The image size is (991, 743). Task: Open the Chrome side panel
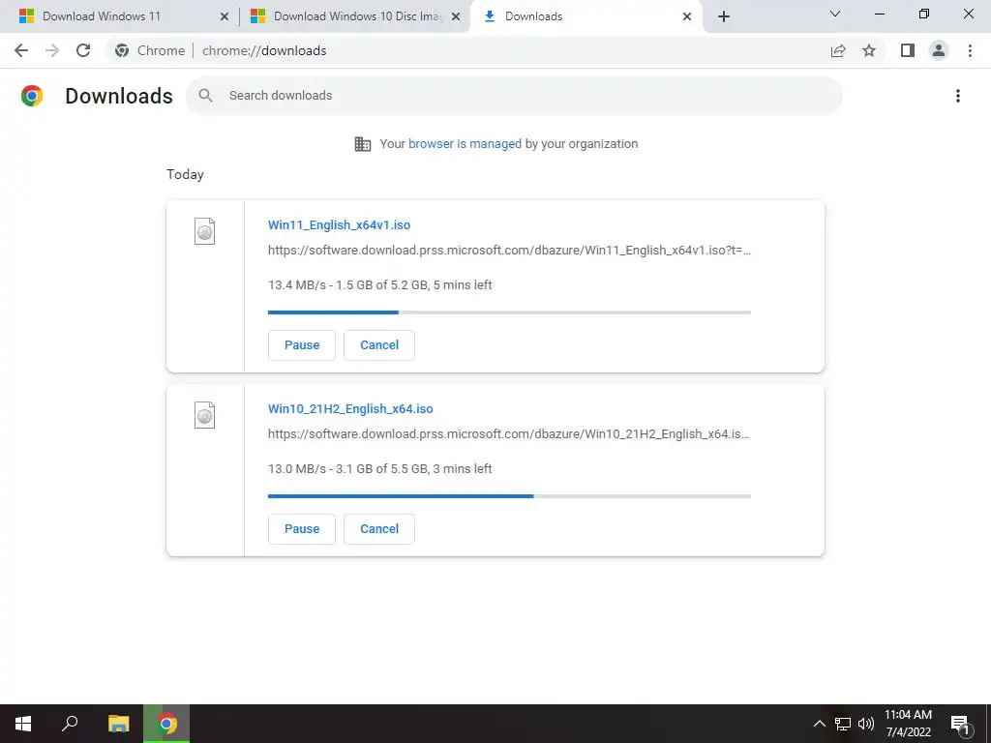coord(908,50)
